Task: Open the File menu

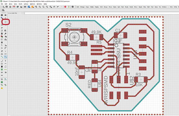Action: tap(2, 4)
